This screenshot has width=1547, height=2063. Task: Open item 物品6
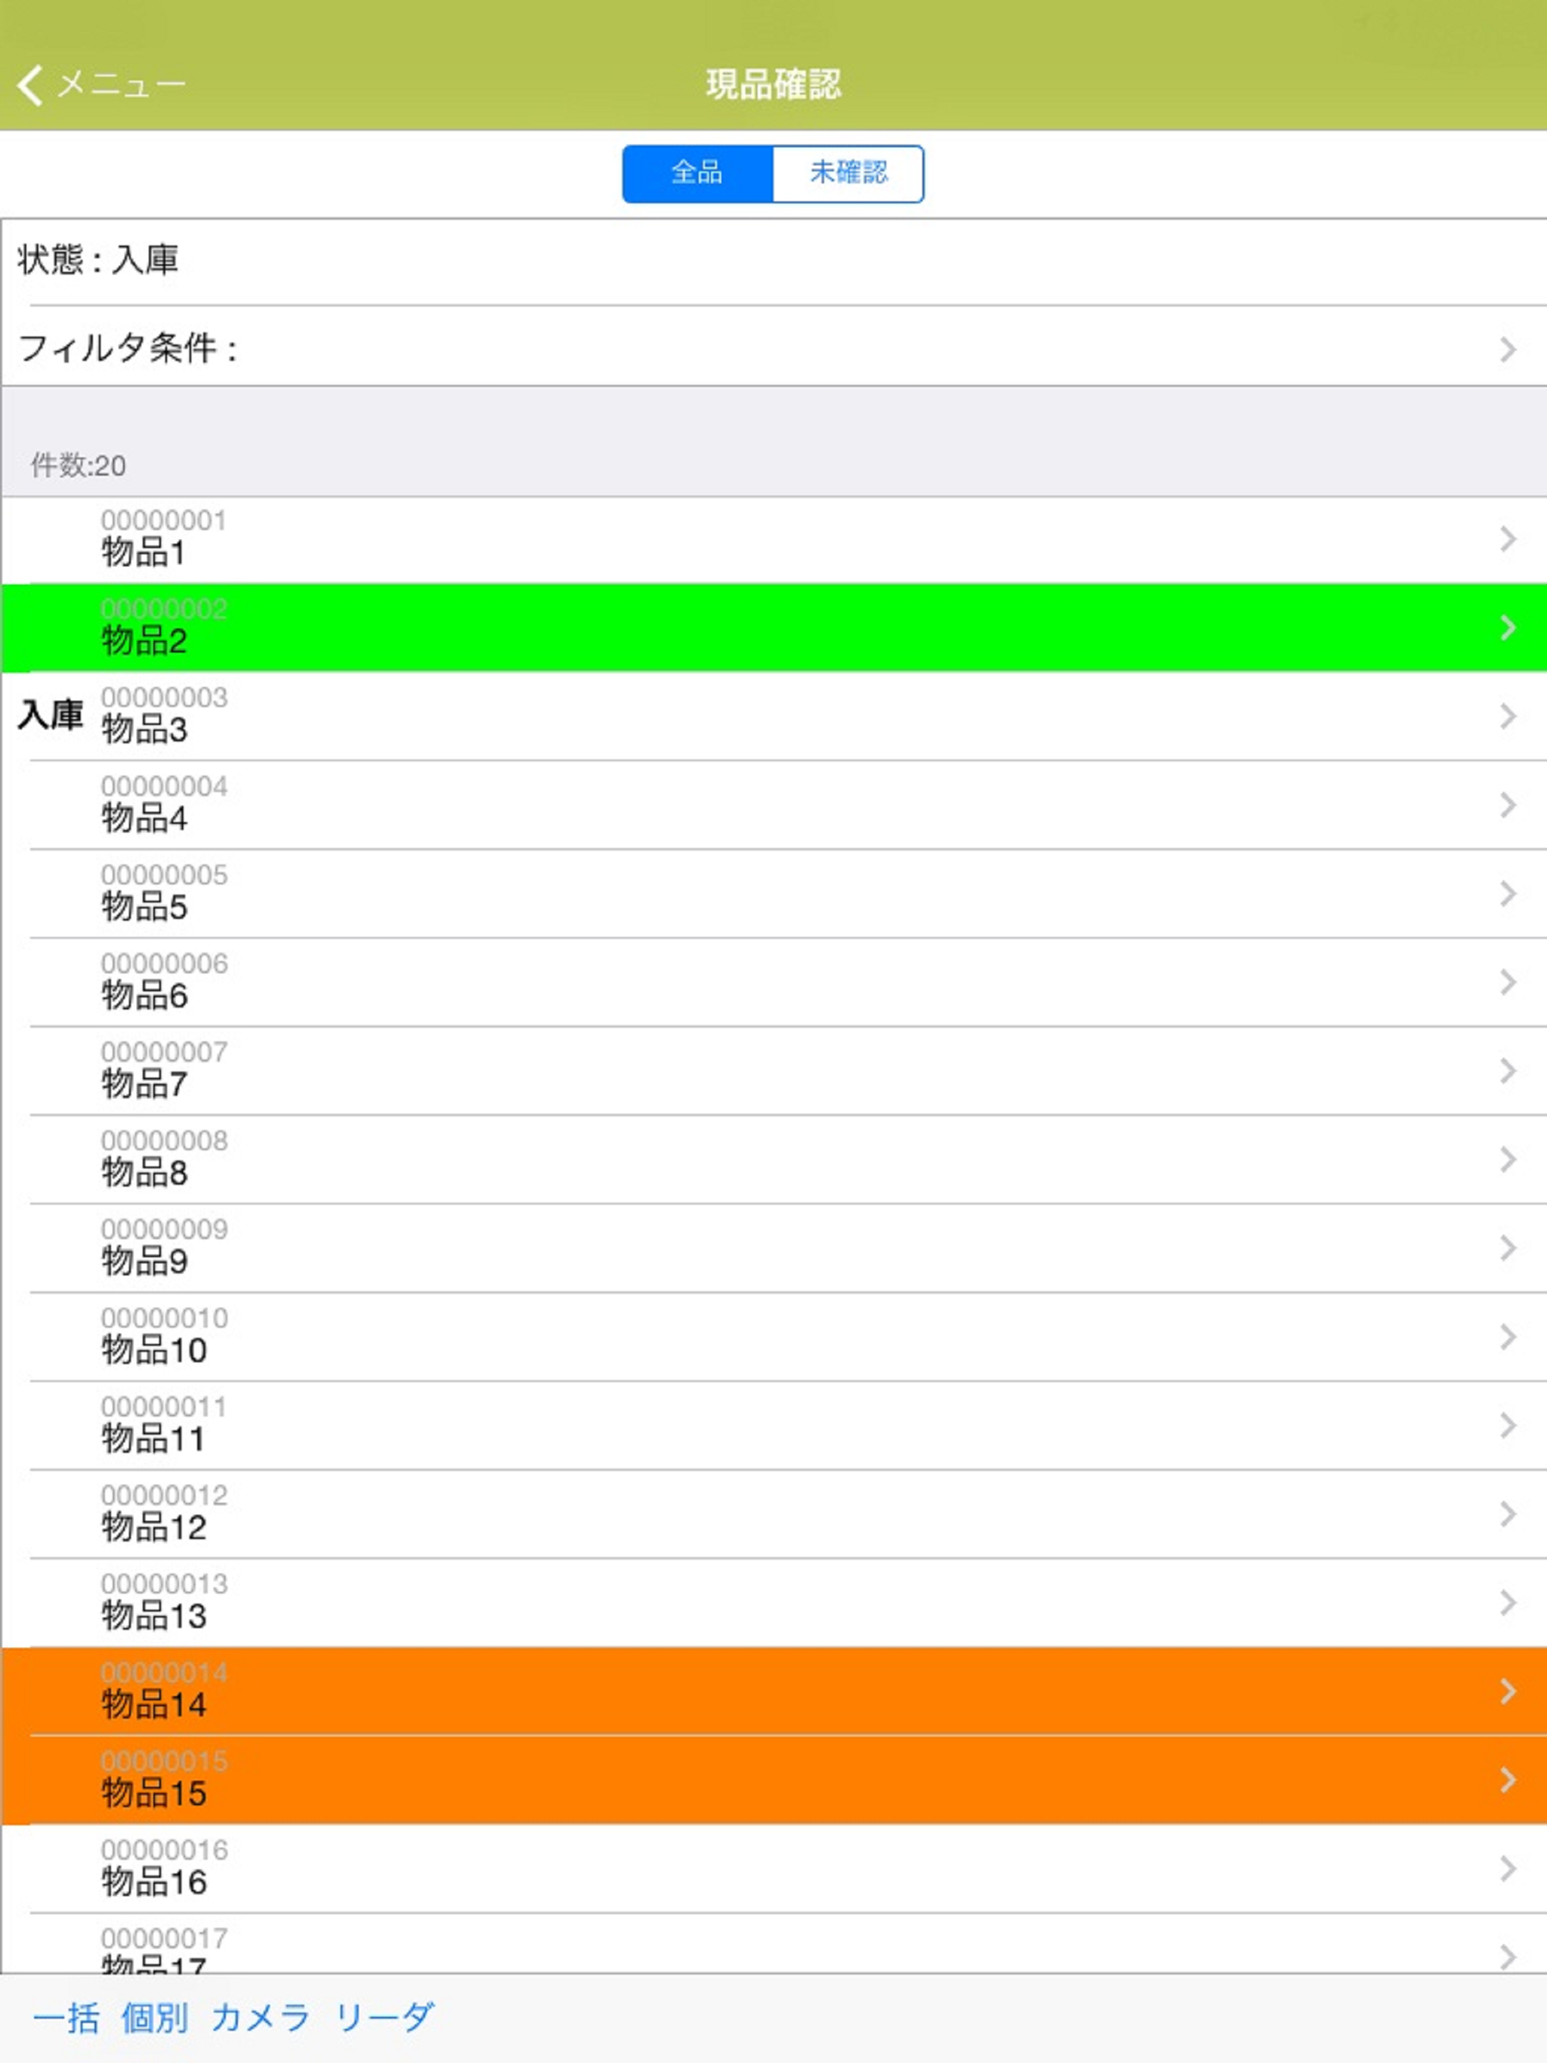pyautogui.click(x=773, y=982)
